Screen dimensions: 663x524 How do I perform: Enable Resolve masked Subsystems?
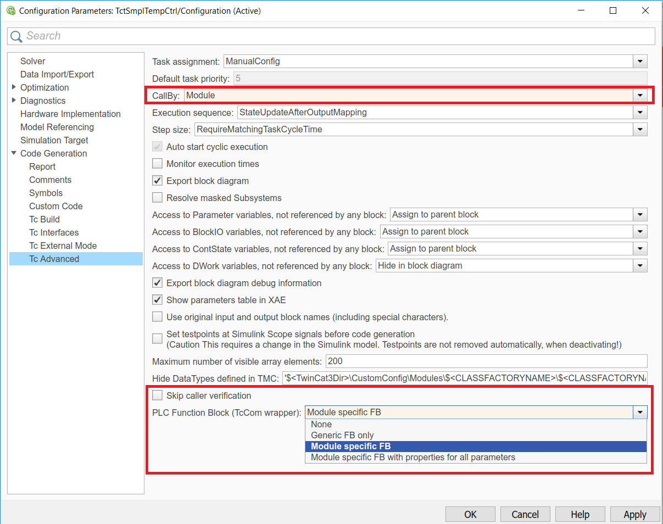[157, 198]
